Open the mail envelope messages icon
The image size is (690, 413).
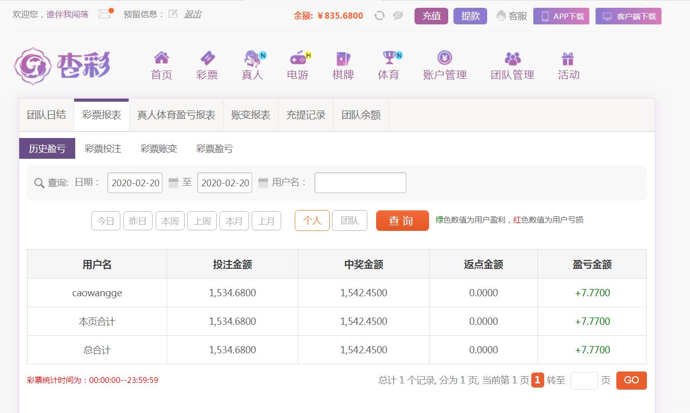(105, 14)
